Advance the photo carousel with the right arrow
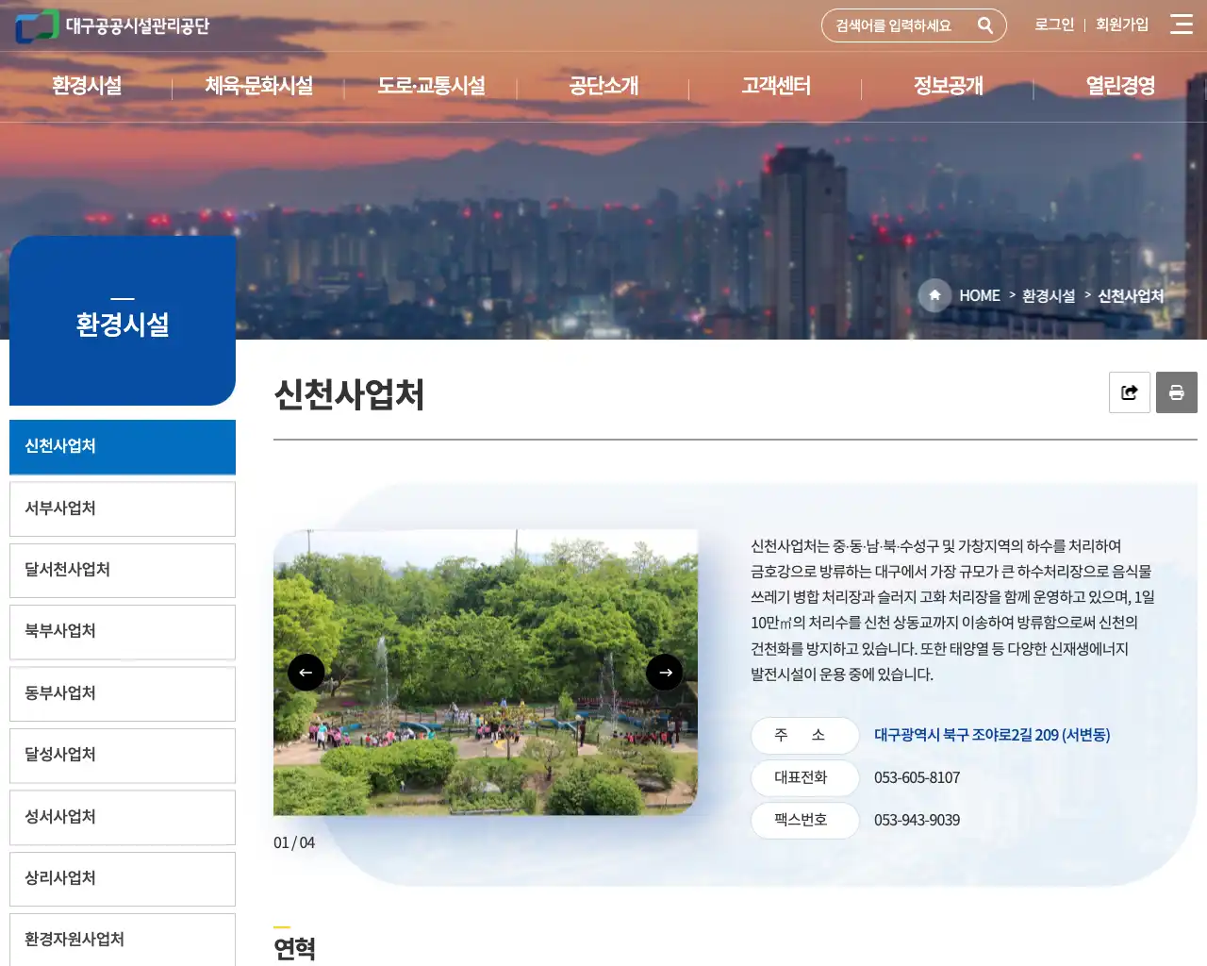 (665, 672)
